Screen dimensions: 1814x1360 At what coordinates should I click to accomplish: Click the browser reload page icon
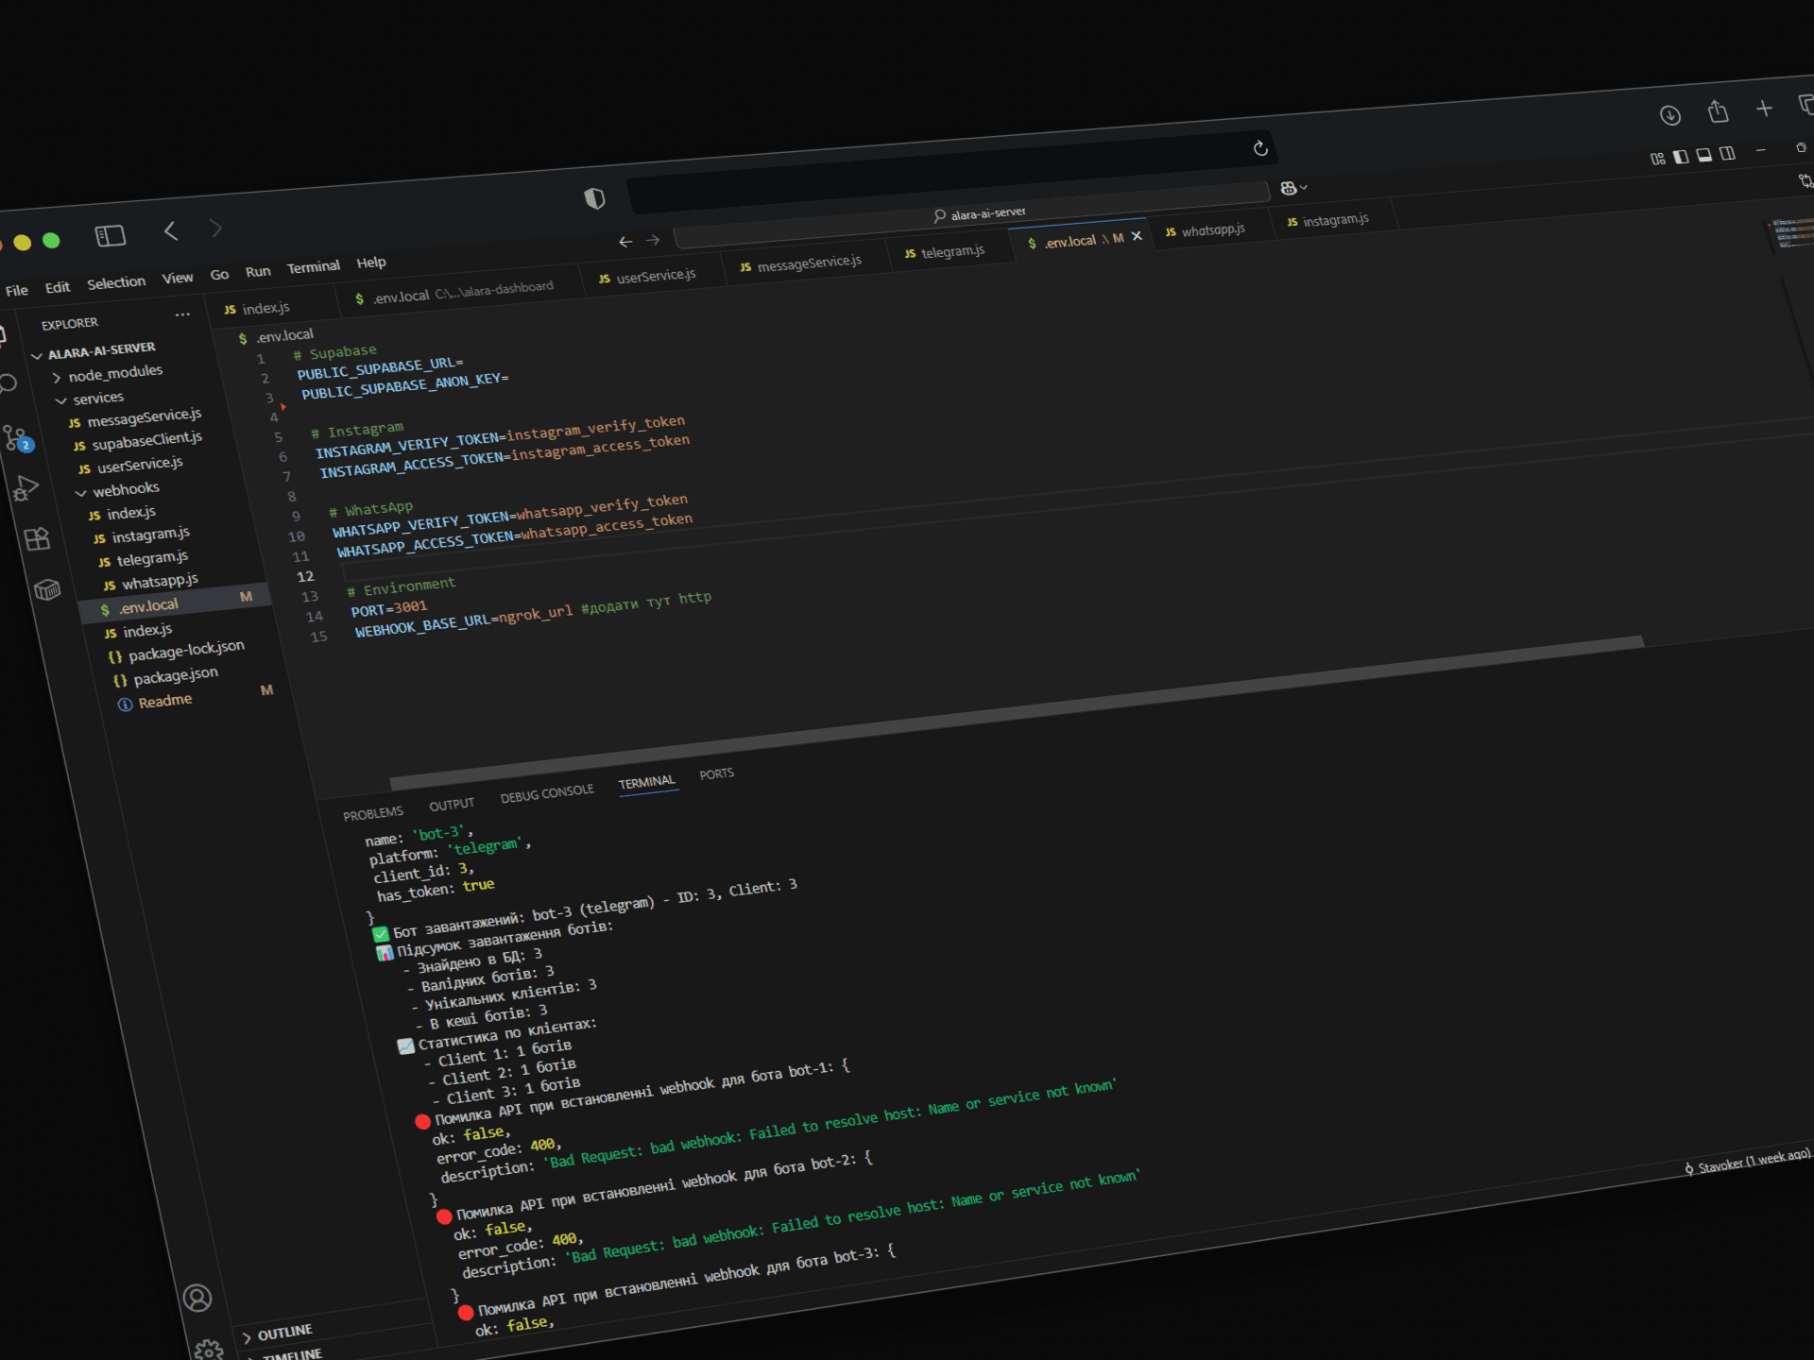[1260, 148]
